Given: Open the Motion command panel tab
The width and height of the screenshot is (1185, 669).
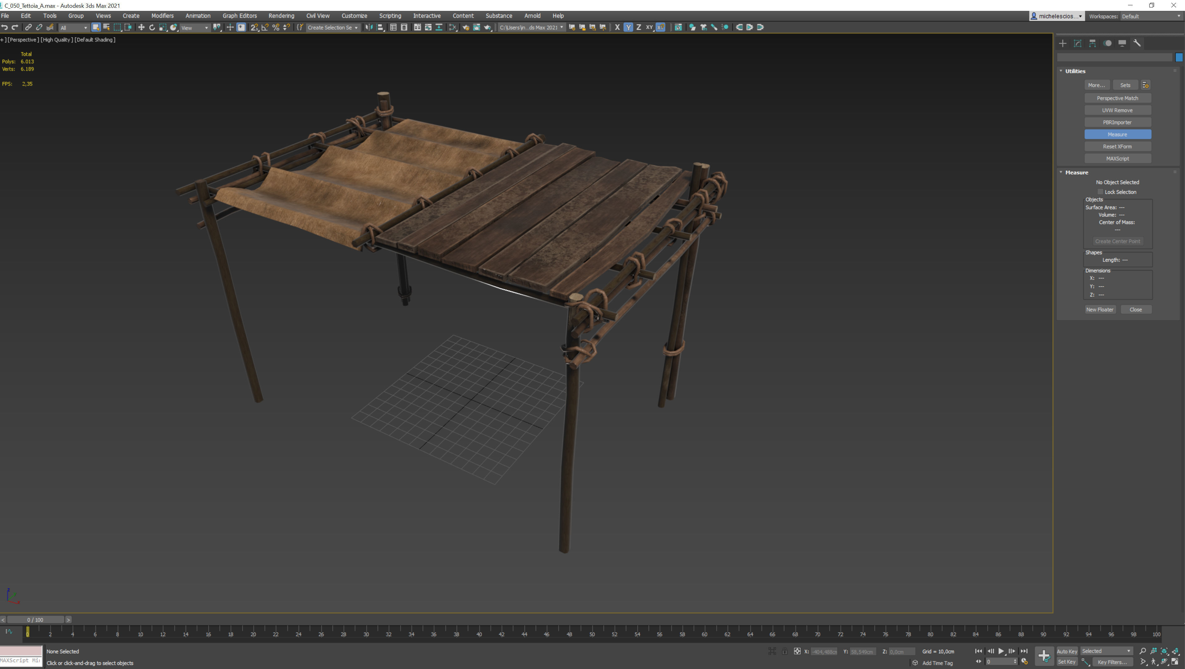Looking at the screenshot, I should pyautogui.click(x=1107, y=43).
